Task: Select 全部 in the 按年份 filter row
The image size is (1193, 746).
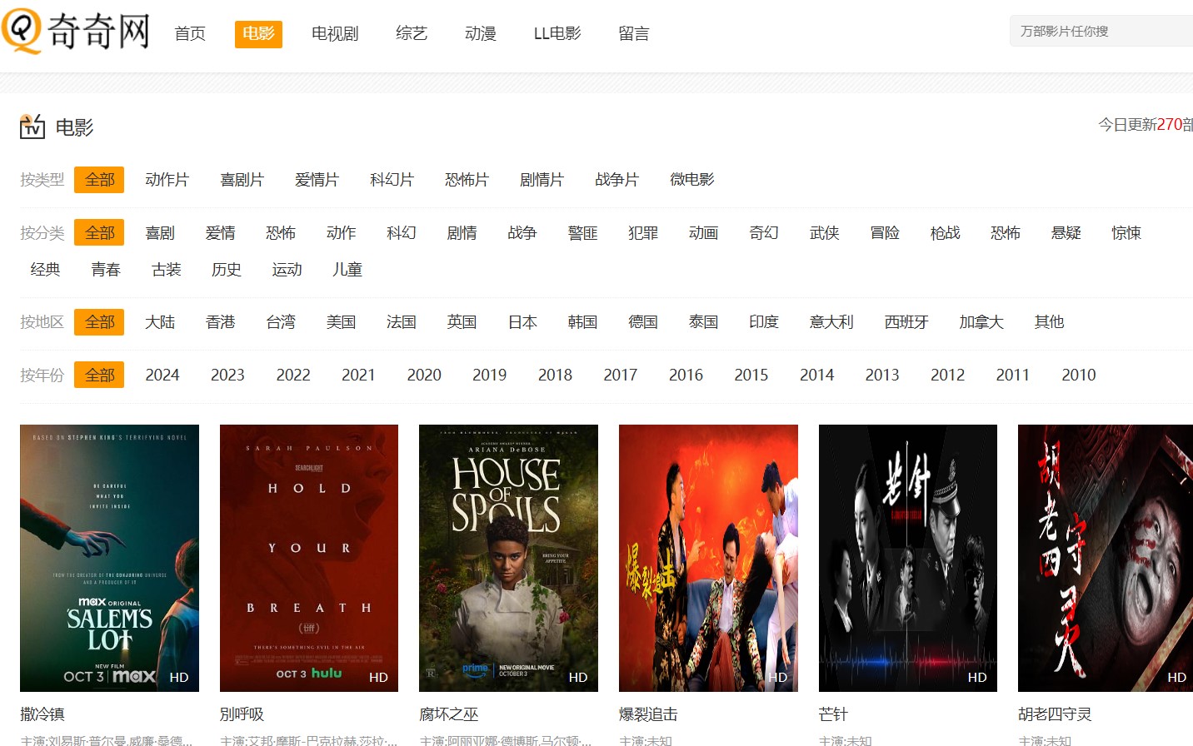Action: pyautogui.click(x=99, y=375)
